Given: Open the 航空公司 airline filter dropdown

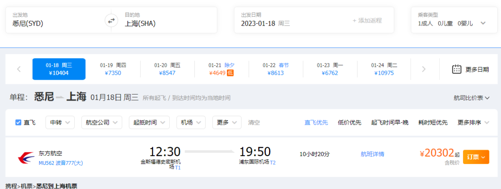Looking at the screenshot, I should pyautogui.click(x=101, y=122).
